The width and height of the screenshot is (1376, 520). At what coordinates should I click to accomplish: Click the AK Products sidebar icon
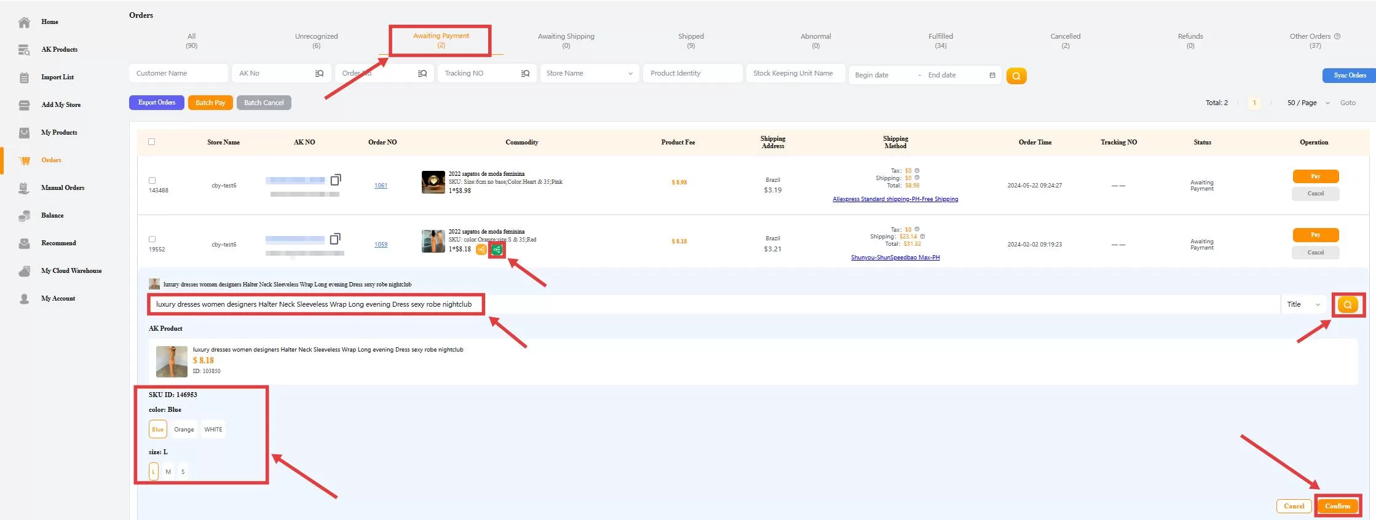[x=24, y=50]
